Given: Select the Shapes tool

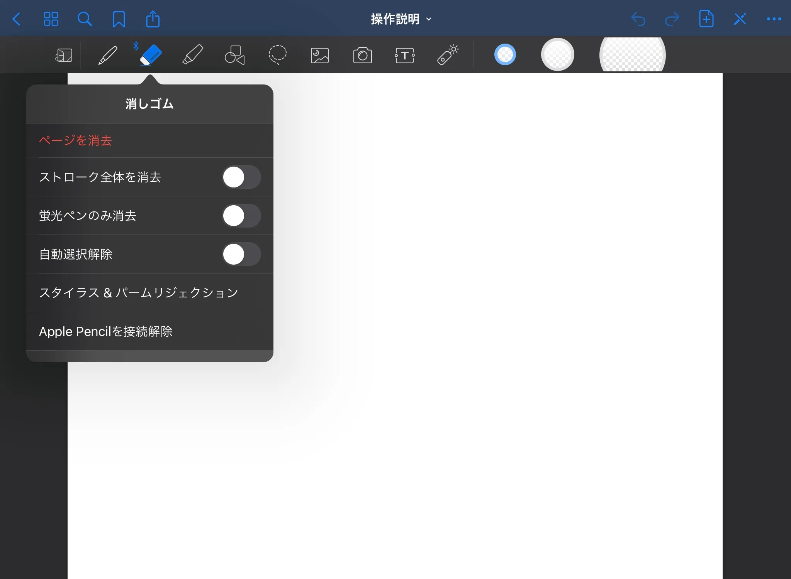Looking at the screenshot, I should tap(234, 55).
